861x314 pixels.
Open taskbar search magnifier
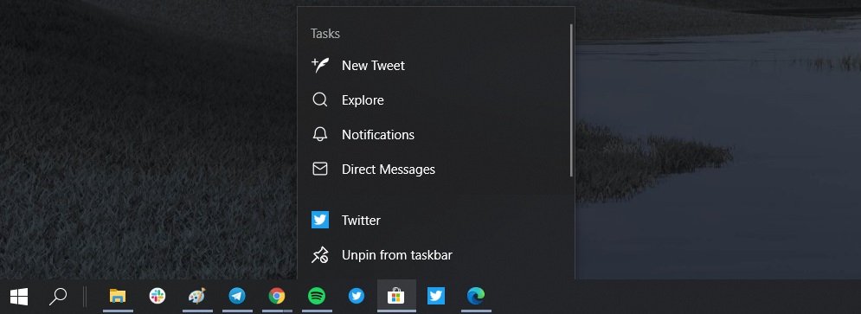[x=58, y=297]
